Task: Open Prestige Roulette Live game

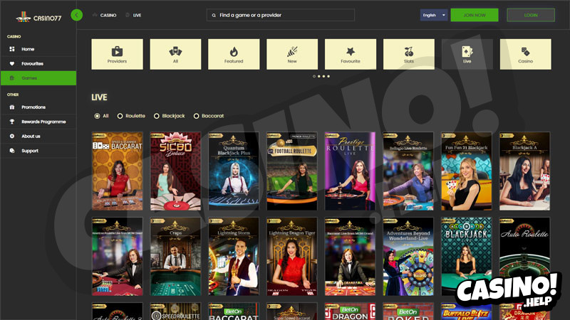Action: coord(350,171)
